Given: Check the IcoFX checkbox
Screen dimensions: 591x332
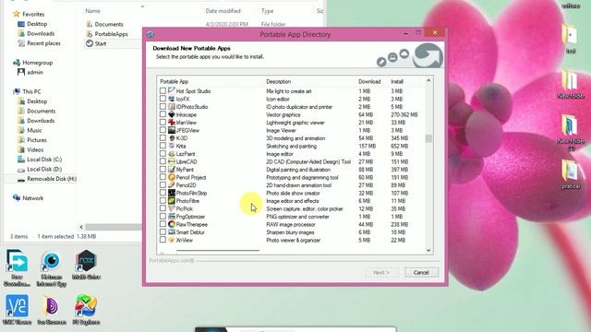Looking at the screenshot, I should [x=163, y=99].
